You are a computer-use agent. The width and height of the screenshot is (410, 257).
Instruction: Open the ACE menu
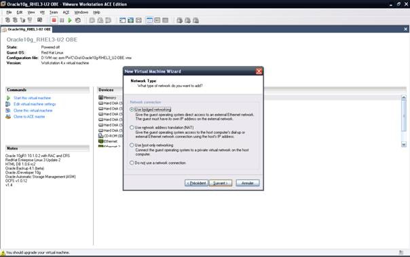[x=66, y=12]
